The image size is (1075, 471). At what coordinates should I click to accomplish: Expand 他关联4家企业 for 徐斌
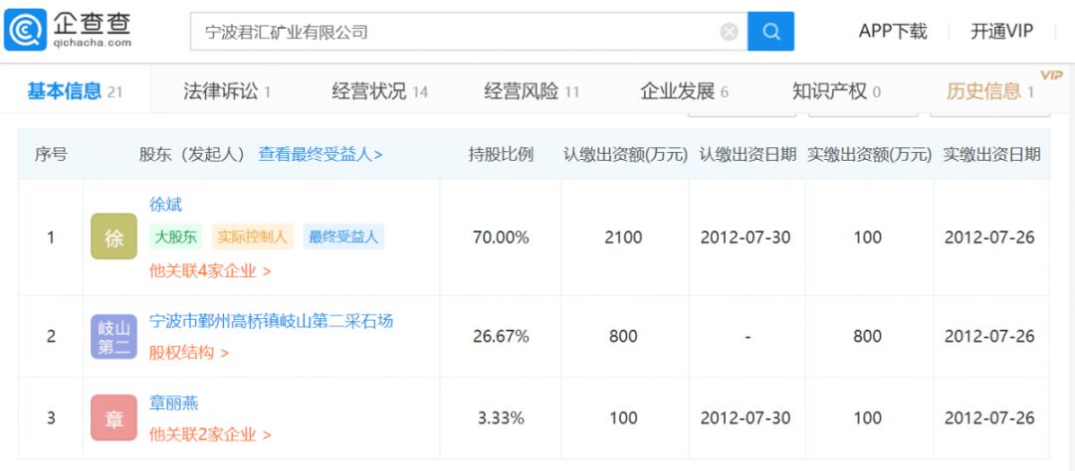(x=210, y=271)
